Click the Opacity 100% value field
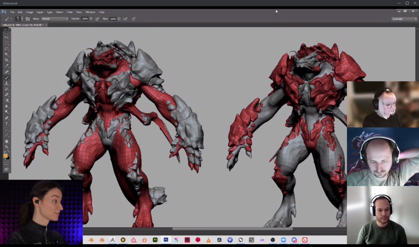Viewport: 419px width, 247px height. tap(85, 19)
